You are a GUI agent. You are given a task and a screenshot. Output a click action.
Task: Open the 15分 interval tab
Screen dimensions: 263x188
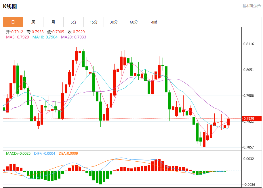[x=94, y=22]
